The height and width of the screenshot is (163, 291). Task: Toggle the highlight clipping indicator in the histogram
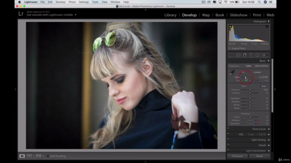[267, 27]
